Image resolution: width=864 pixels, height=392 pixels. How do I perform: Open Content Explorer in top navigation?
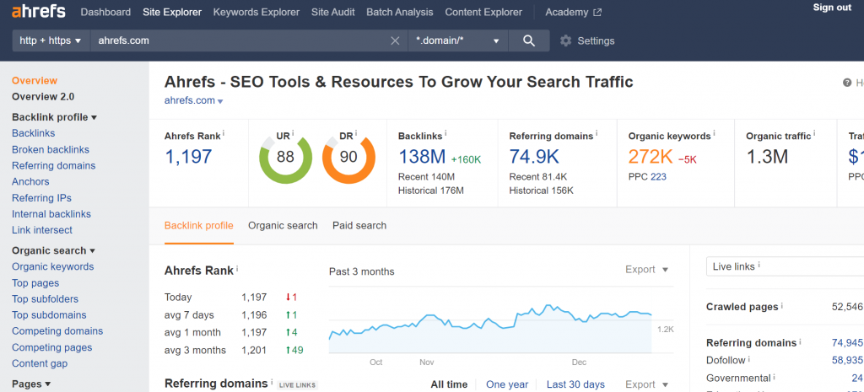coord(483,12)
